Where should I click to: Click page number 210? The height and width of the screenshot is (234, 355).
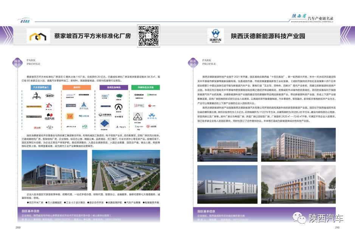337,227
